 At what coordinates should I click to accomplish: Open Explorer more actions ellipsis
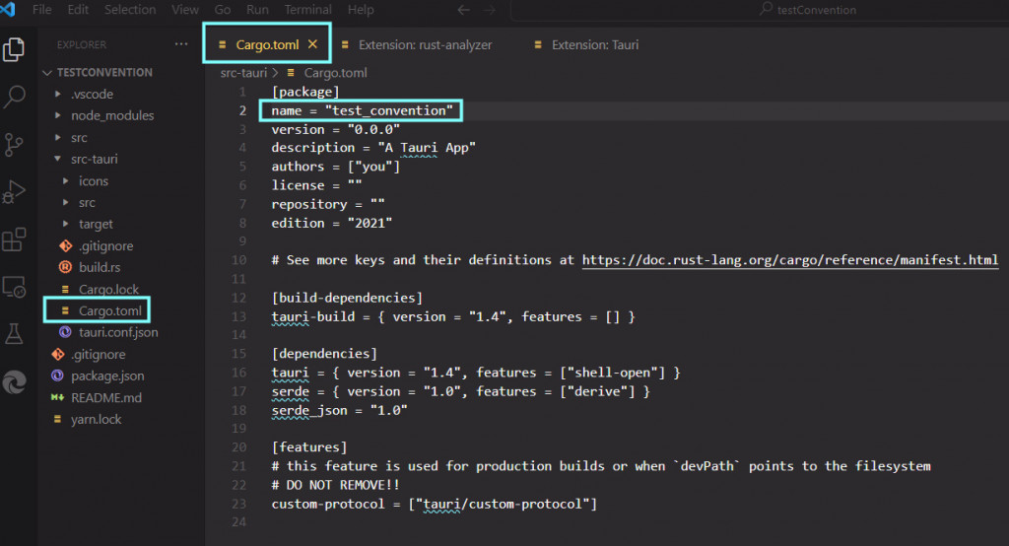coord(181,44)
